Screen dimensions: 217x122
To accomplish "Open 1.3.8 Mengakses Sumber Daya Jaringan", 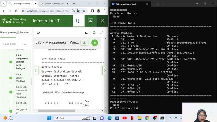I will tap(22, 62).
